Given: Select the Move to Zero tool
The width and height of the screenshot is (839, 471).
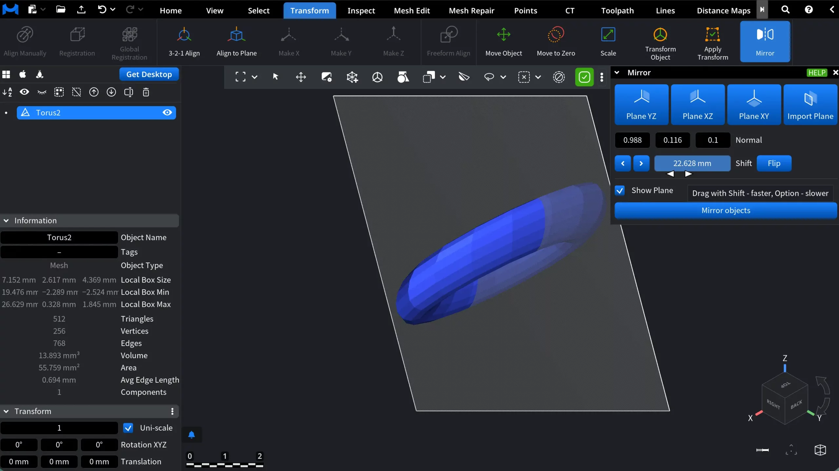Looking at the screenshot, I should coord(556,42).
